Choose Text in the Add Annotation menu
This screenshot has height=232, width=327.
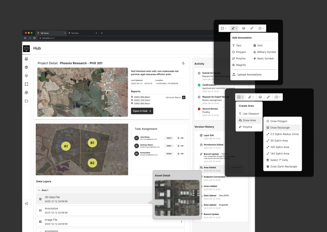coord(237,45)
